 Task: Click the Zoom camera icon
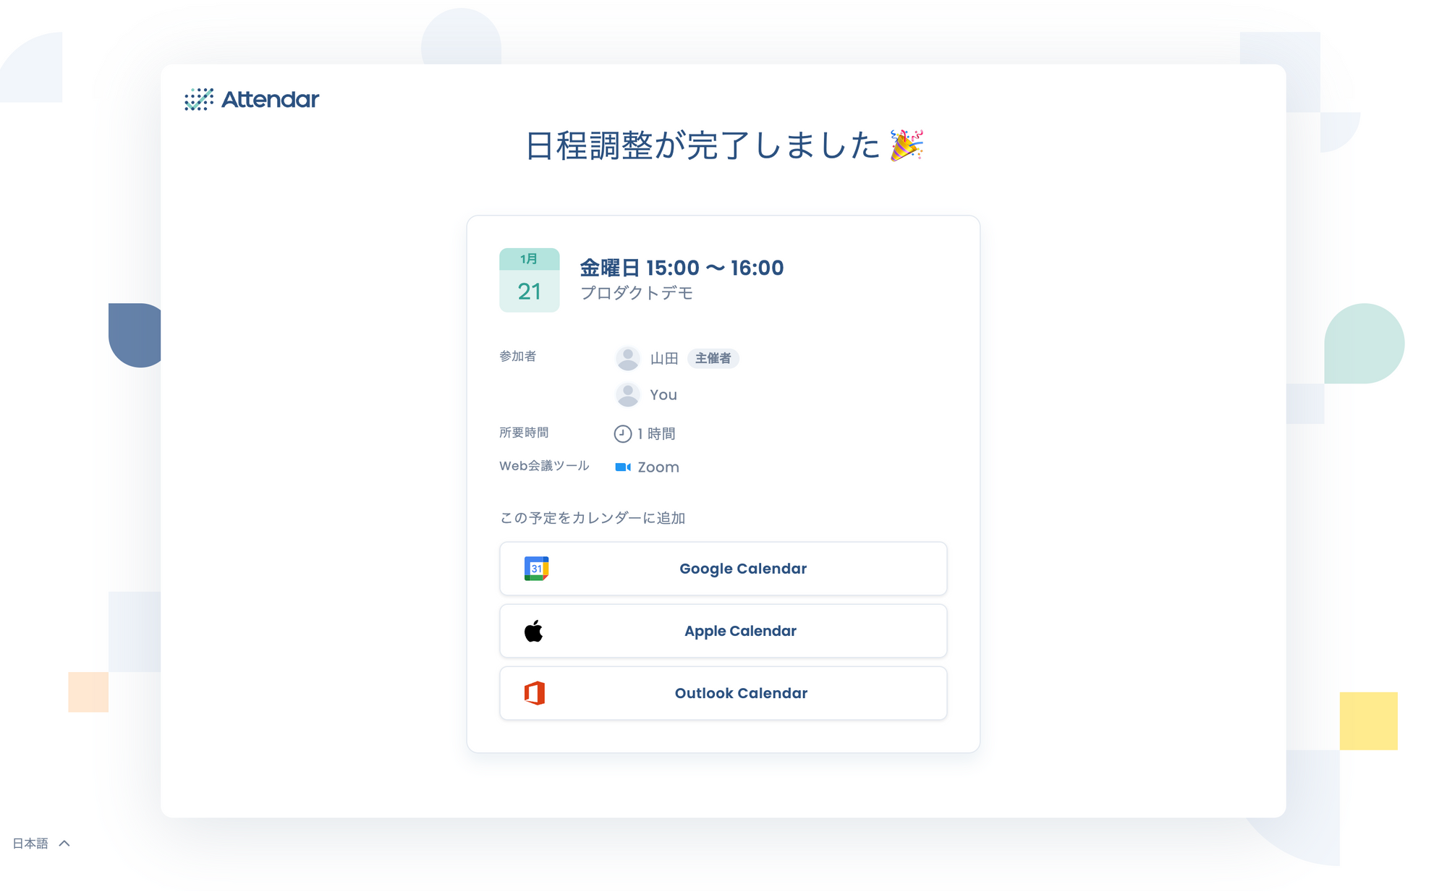622,467
